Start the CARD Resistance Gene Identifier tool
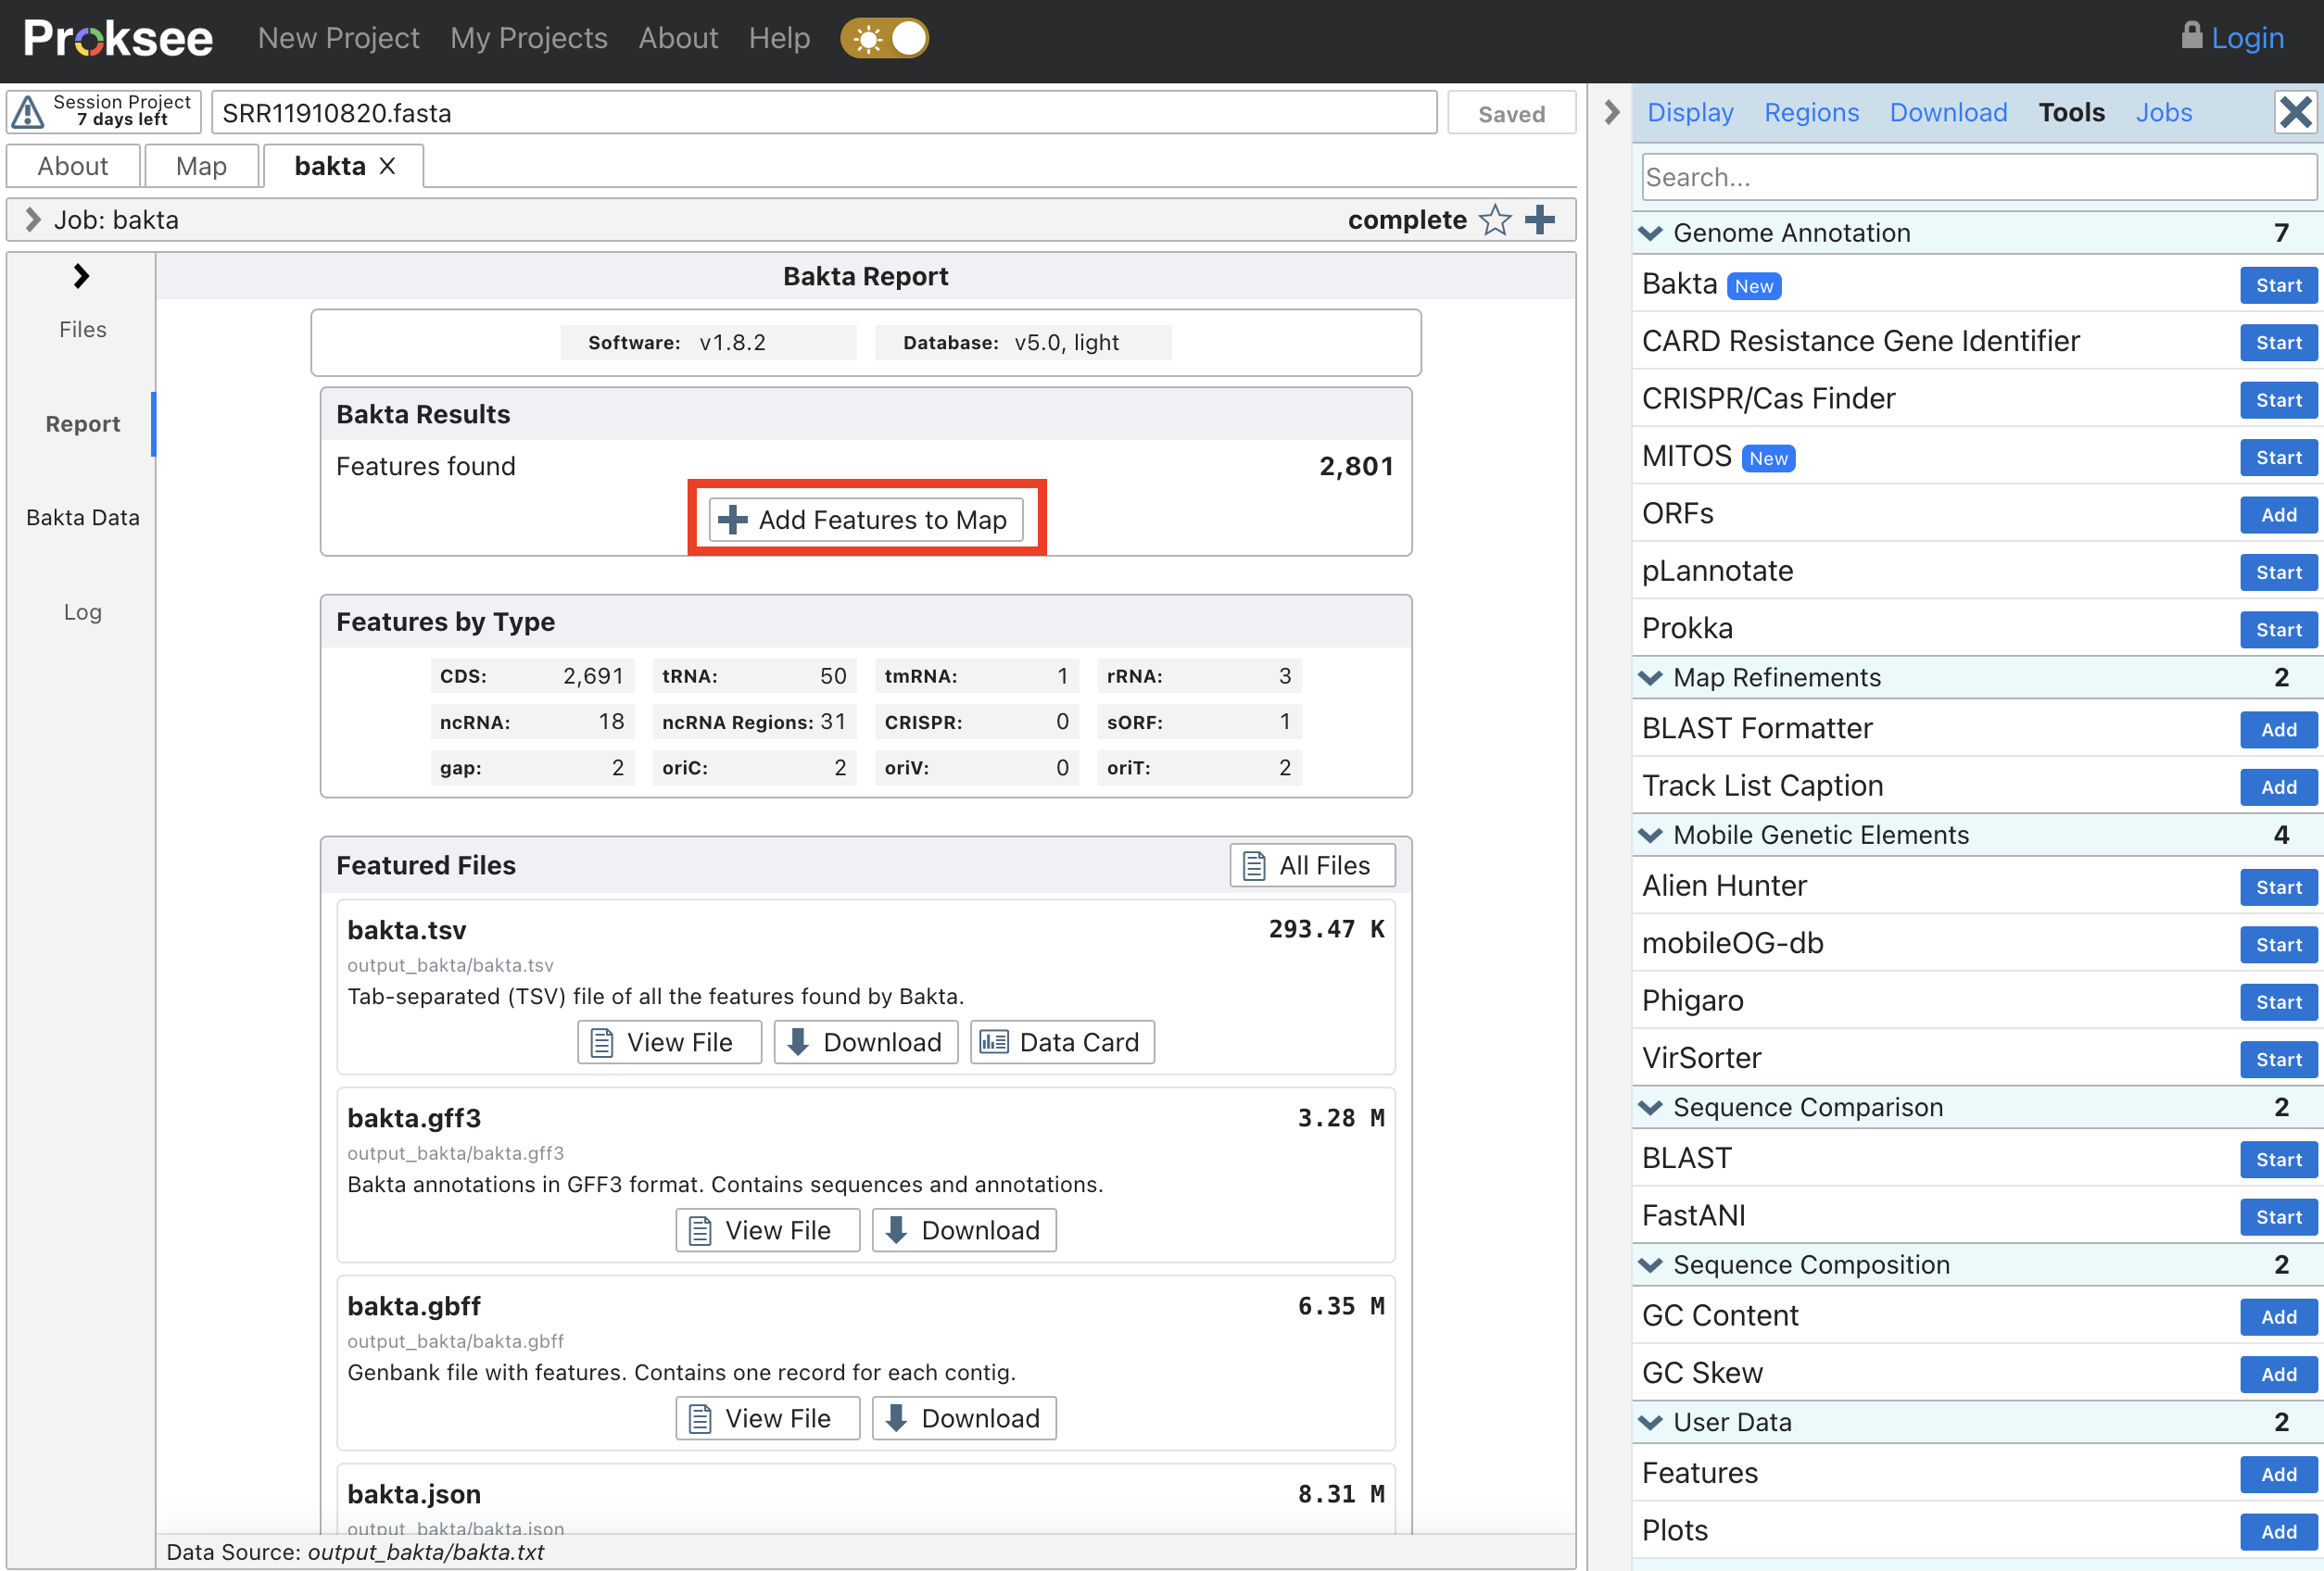Image resolution: width=2324 pixels, height=1571 pixels. 2277,343
